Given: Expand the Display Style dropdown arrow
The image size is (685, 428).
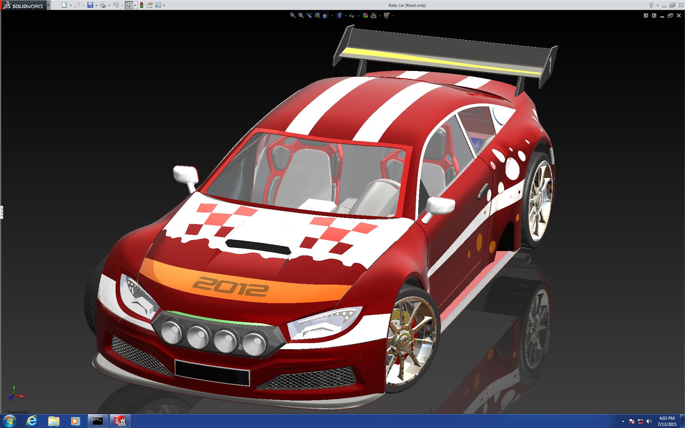Looking at the screenshot, I should pos(345,16).
